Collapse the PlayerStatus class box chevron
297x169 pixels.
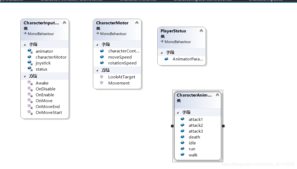tap(201, 31)
